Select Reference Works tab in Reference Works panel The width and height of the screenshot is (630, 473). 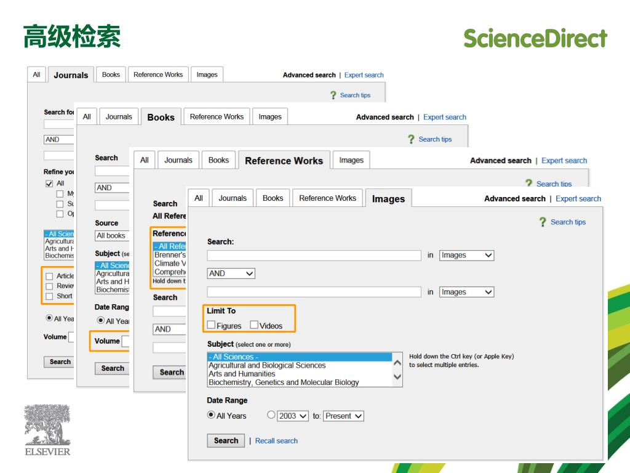(284, 161)
